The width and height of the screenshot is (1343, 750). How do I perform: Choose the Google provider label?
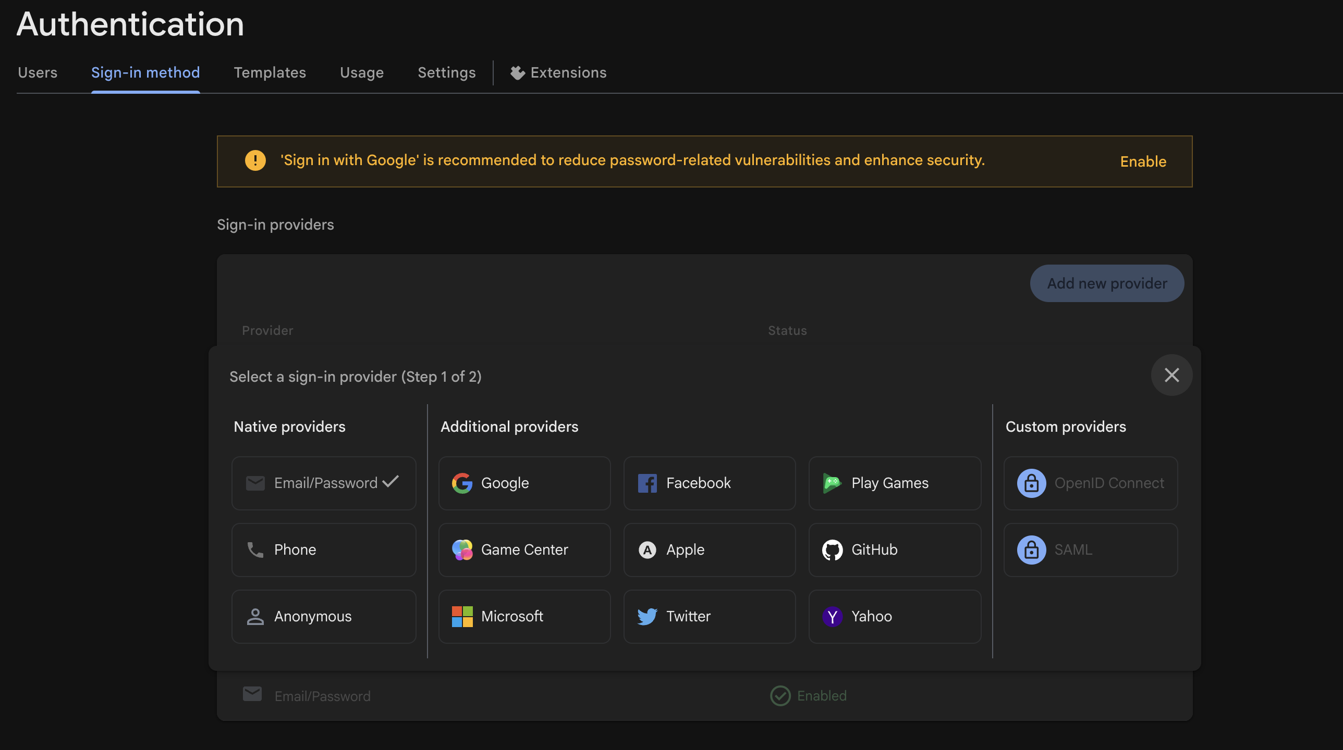click(x=505, y=483)
